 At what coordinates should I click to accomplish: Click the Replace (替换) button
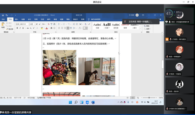point(148,26)
